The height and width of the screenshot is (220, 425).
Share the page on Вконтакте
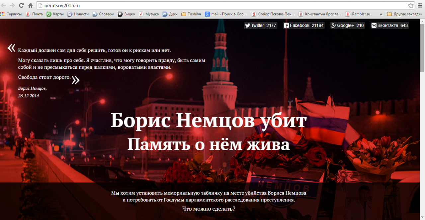(x=390, y=25)
